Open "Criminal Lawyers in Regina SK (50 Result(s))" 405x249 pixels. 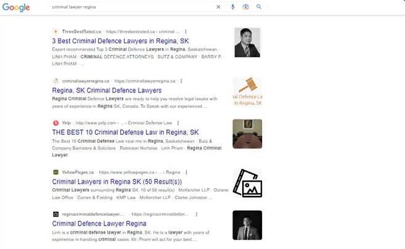[117, 182]
